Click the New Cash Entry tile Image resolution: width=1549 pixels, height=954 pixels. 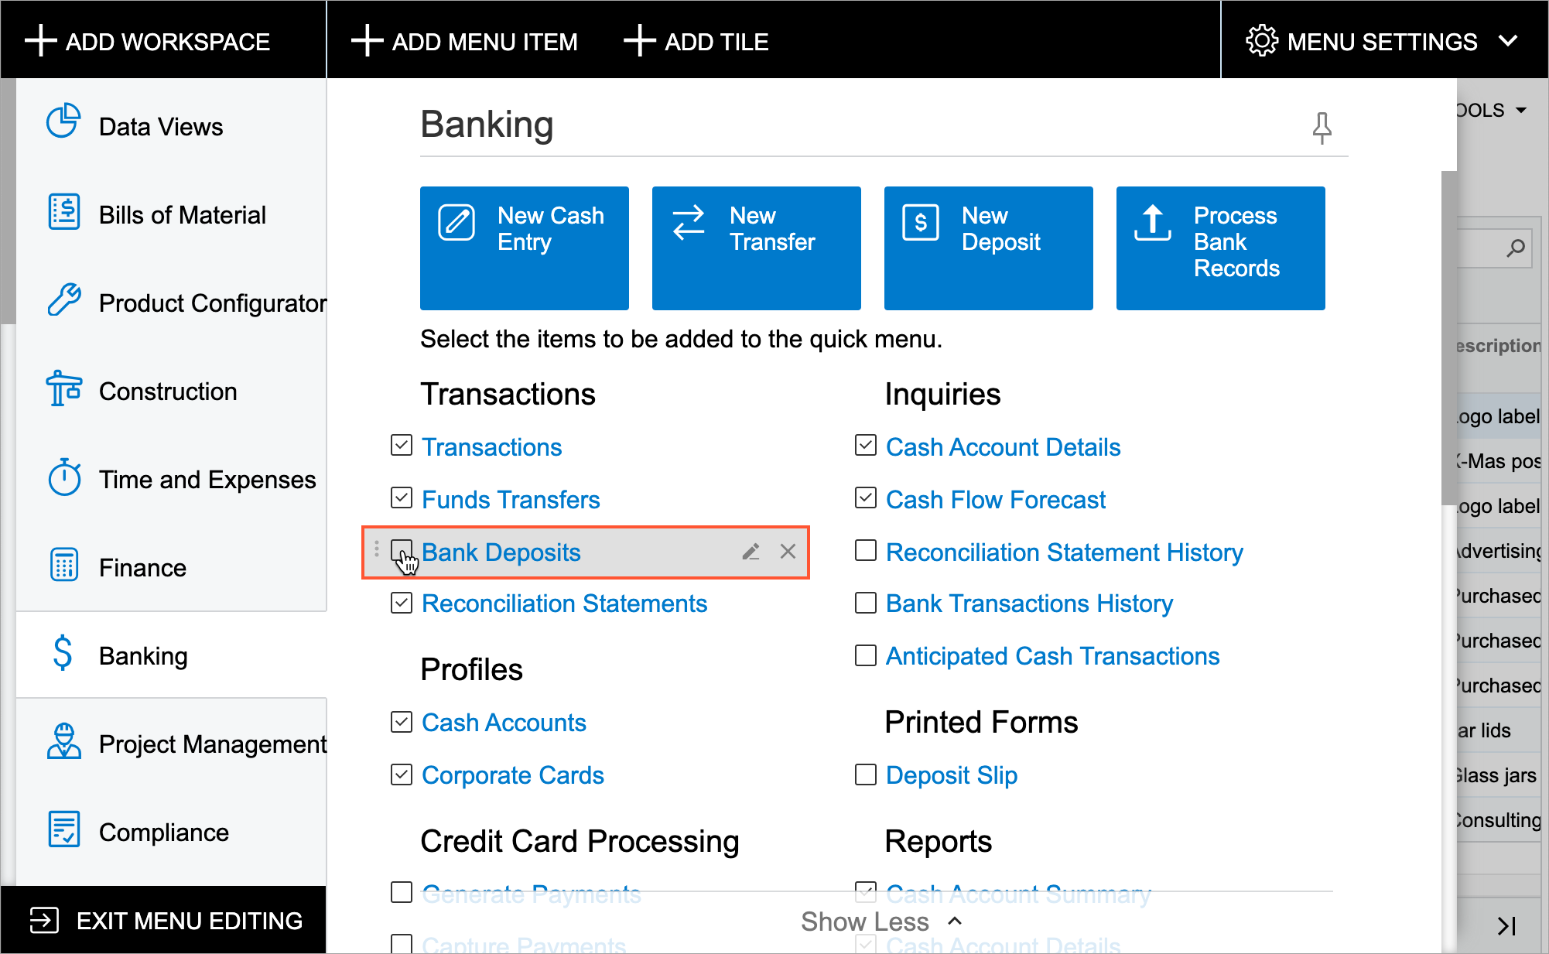[524, 248]
